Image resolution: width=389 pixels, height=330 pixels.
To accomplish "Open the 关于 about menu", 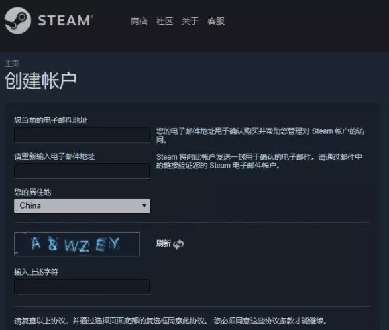I will (x=190, y=21).
